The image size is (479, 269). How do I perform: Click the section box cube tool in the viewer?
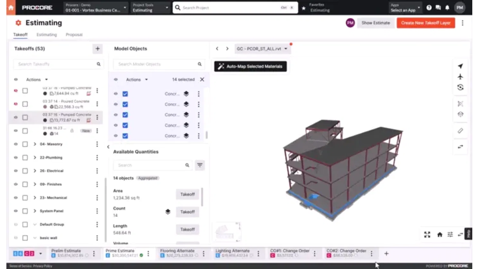tap(460, 114)
